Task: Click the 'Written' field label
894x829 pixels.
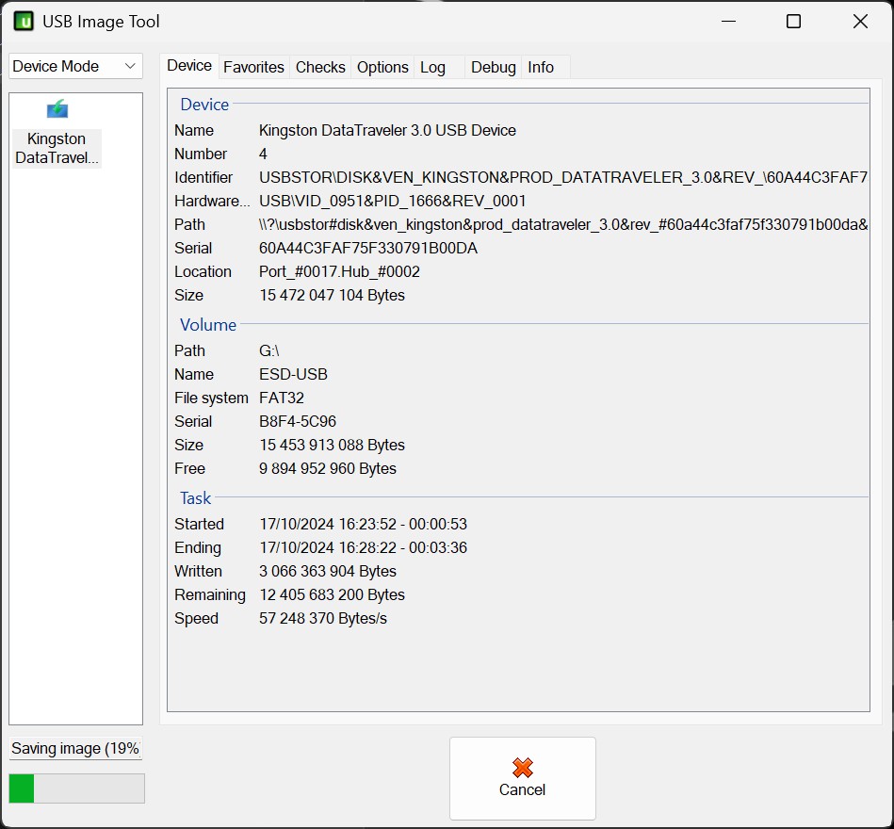Action: point(198,571)
